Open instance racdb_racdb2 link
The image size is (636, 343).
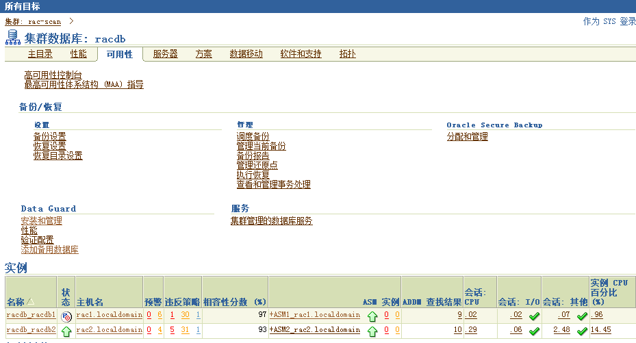[31, 330]
